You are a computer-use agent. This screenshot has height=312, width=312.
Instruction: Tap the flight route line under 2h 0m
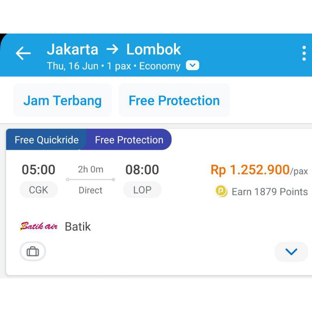(90, 179)
